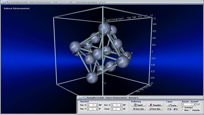Click the control panel window title bar

tap(140, 98)
